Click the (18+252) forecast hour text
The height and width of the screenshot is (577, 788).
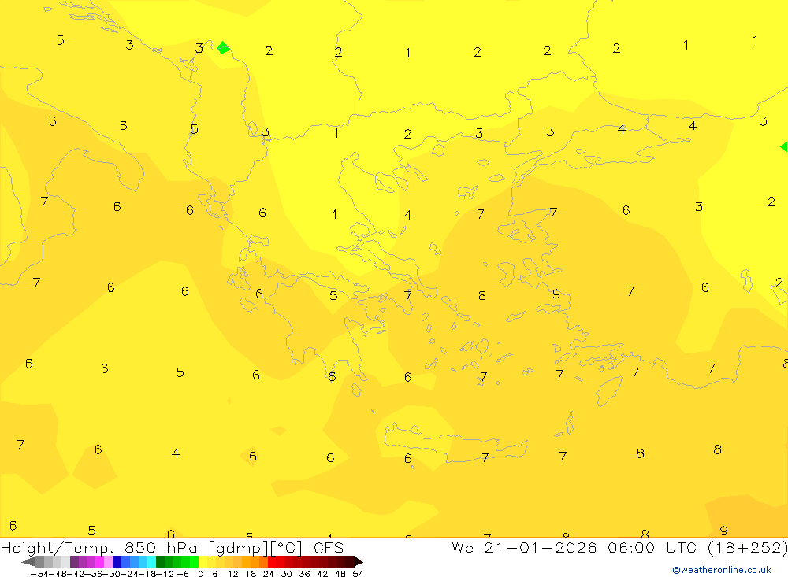coord(747,547)
